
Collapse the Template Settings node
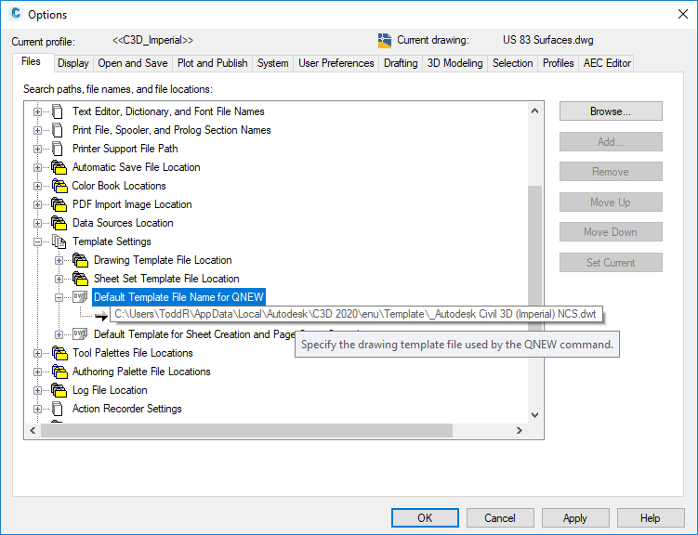tap(37, 241)
